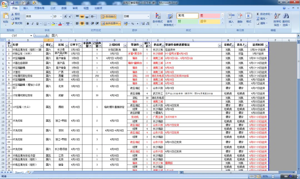Open Format as Table 套用表格格式 menu
The image size is (300, 179).
click(169, 19)
